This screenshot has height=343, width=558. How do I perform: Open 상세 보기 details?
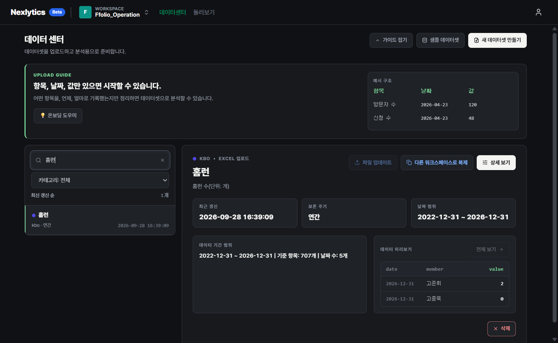496,163
